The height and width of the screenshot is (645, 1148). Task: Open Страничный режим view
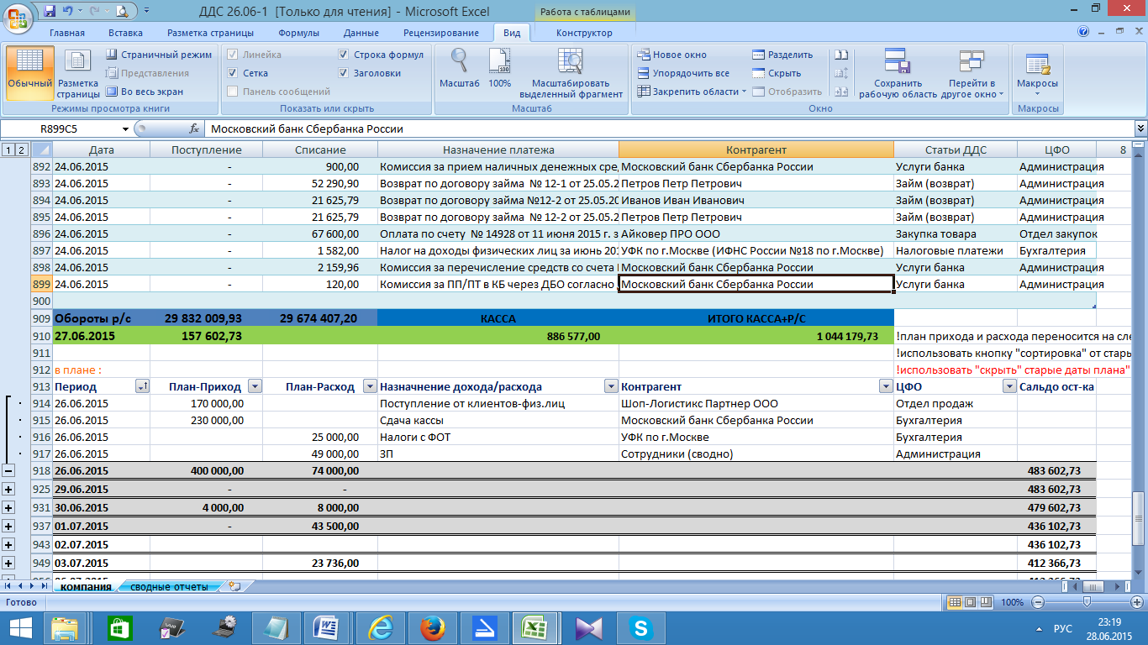click(x=159, y=55)
